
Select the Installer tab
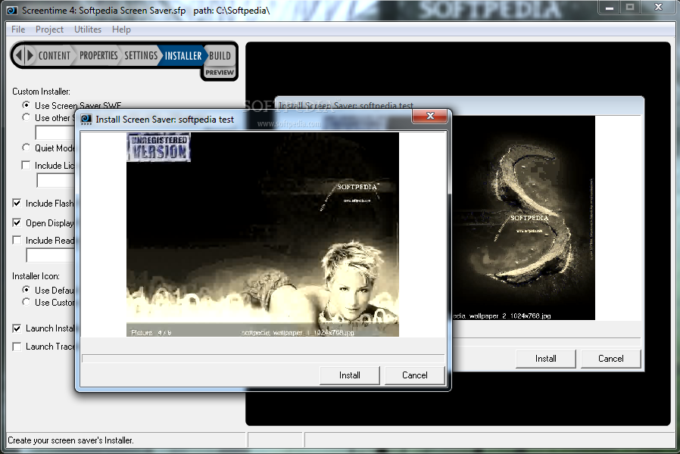[183, 56]
